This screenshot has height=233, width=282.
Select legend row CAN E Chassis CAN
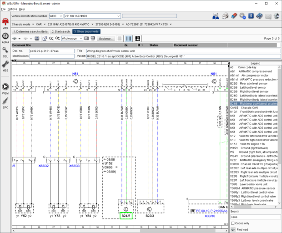(254, 107)
